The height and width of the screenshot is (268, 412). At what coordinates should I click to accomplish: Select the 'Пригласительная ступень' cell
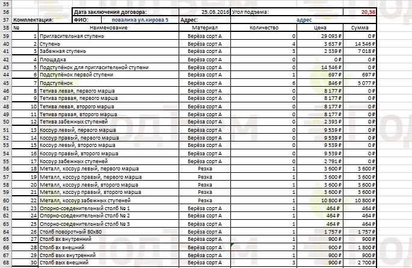click(108, 36)
